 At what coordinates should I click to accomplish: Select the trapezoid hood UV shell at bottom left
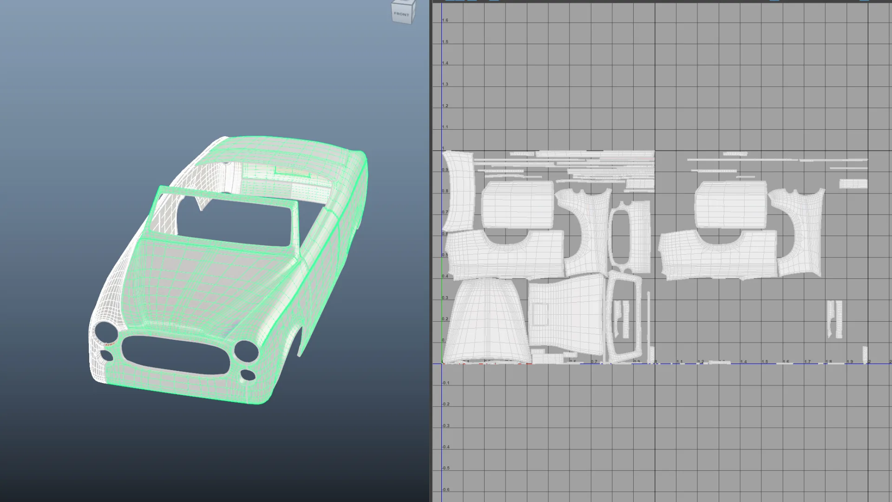point(487,321)
